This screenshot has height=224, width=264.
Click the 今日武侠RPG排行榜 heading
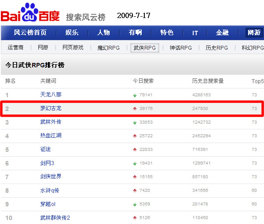coord(35,65)
